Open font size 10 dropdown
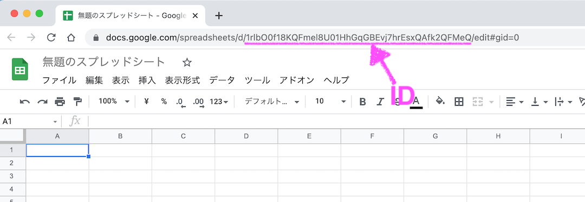The width and height of the screenshot is (585, 202). coord(330,101)
